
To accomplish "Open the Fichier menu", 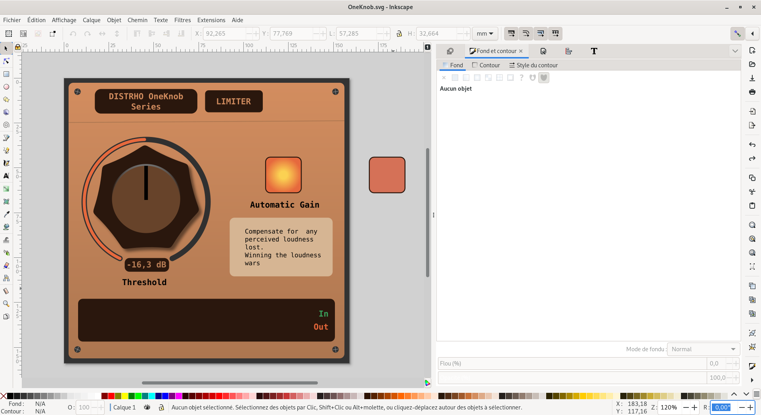I will click(12, 20).
